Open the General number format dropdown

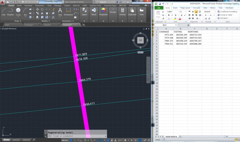coord(214,12)
